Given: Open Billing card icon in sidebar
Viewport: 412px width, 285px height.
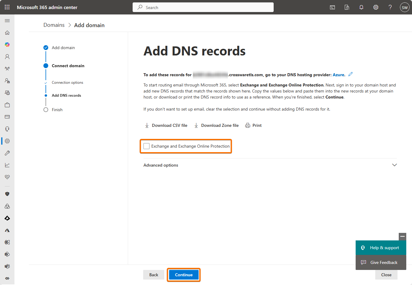Looking at the screenshot, I should pos(7,117).
